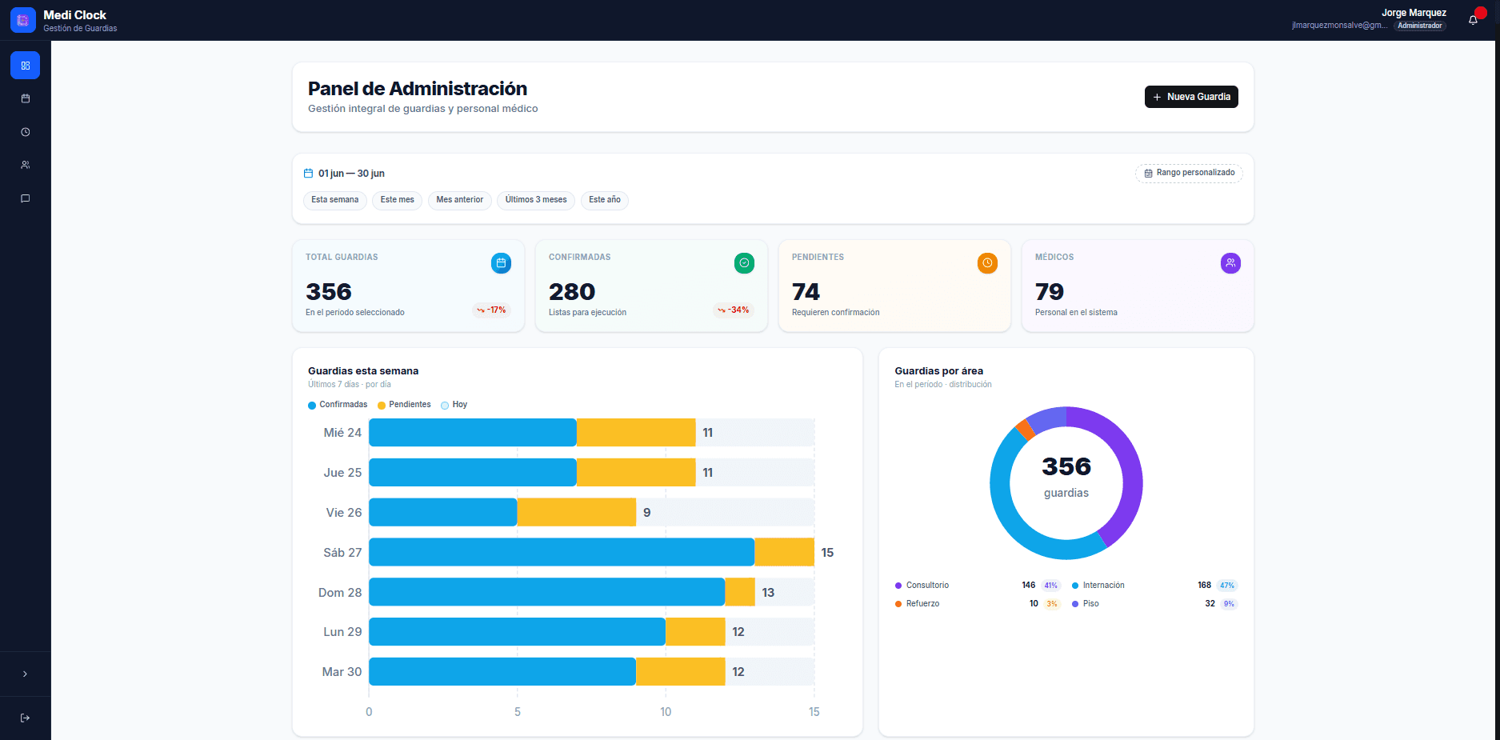Image resolution: width=1500 pixels, height=740 pixels.
Task: Click the Internación legend dot
Action: pos(1075,586)
